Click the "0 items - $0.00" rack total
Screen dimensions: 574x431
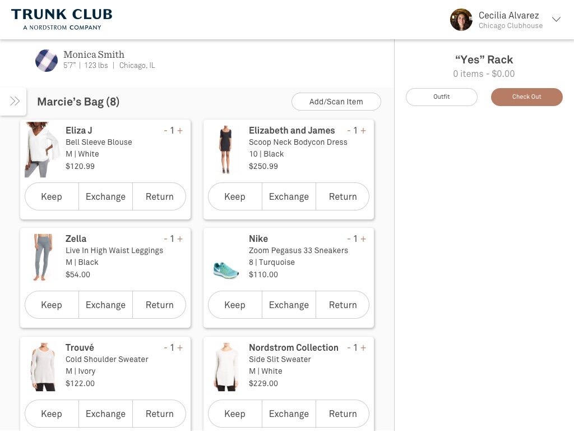coord(484,74)
